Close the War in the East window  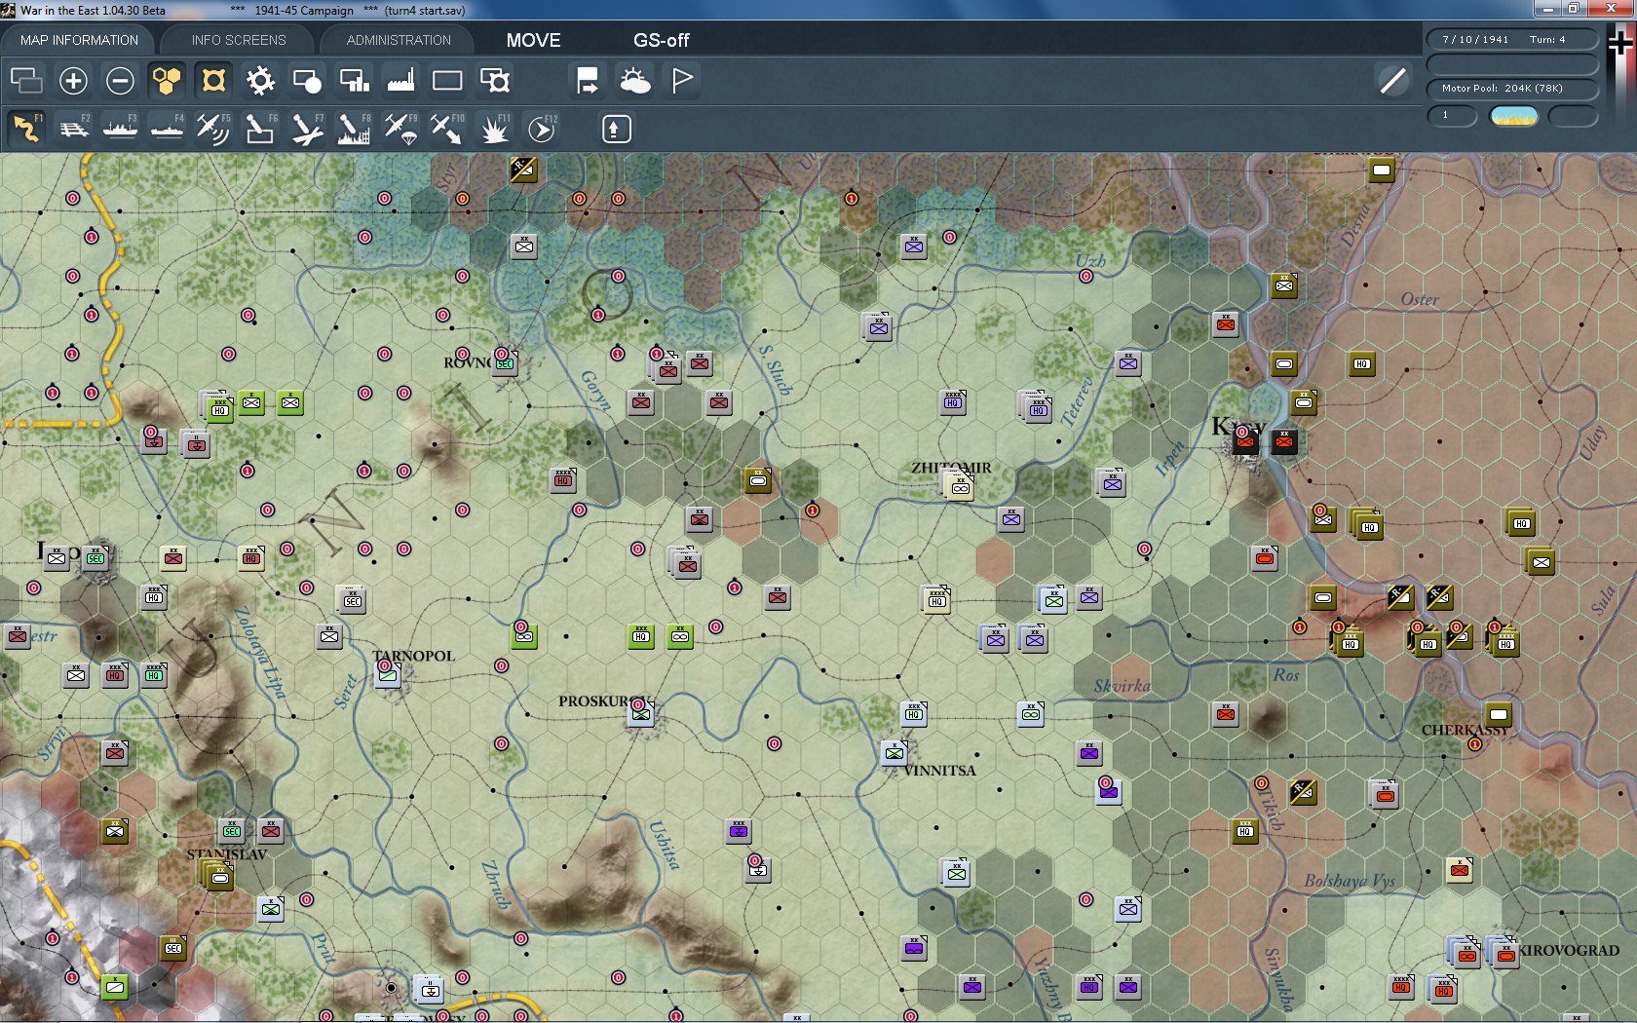(x=1611, y=9)
